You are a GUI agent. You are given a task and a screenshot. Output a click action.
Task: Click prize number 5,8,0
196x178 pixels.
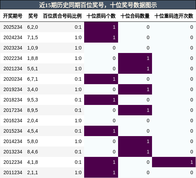click(x=33, y=141)
